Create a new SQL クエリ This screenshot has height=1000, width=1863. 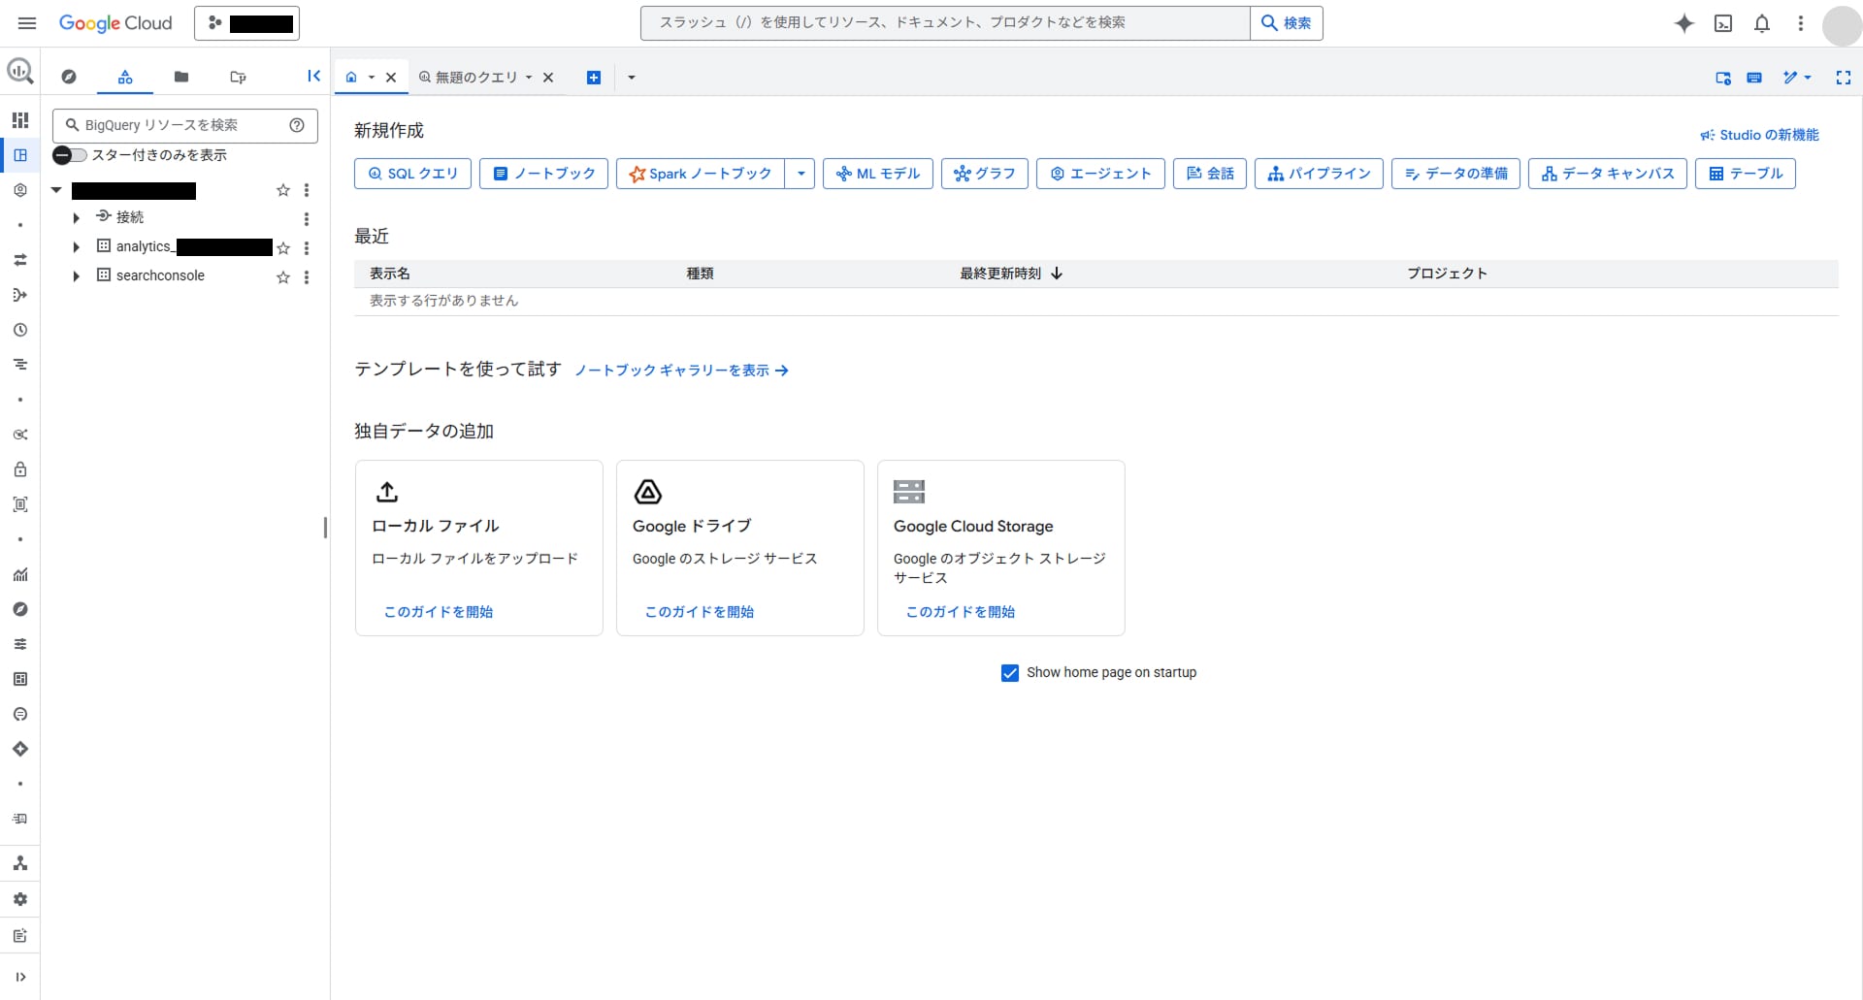[x=413, y=174]
